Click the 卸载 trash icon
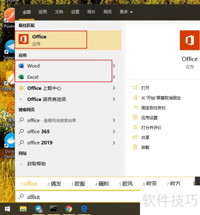Screen dimensions: 200x215 click(135, 147)
